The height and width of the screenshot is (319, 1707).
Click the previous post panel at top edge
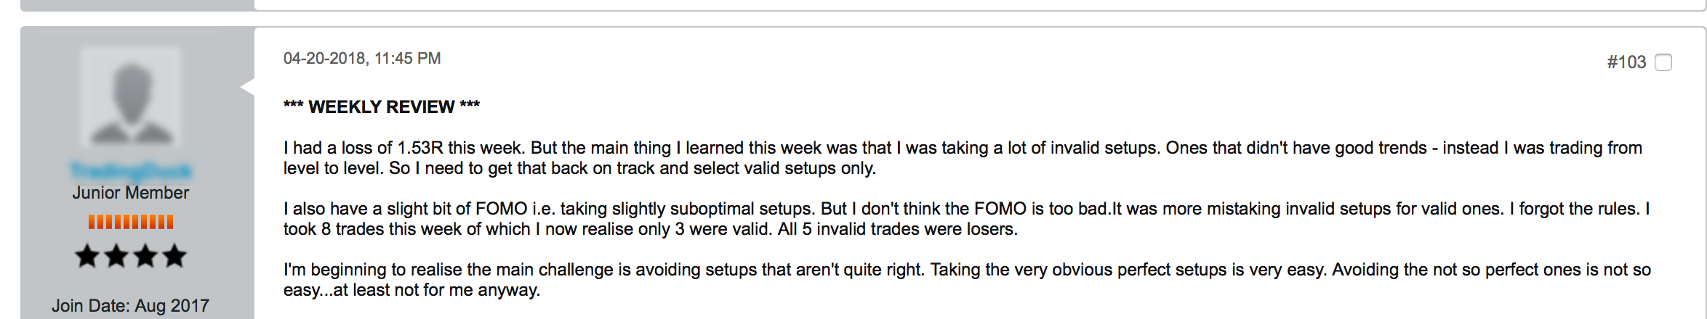863,5
